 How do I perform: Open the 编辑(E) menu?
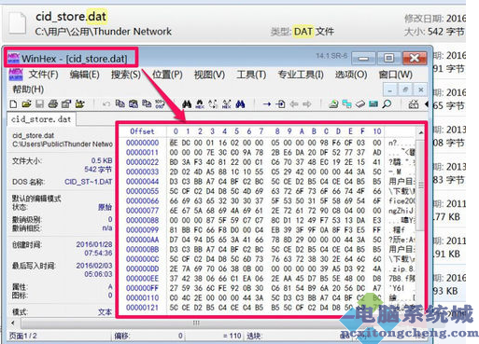click(x=85, y=75)
